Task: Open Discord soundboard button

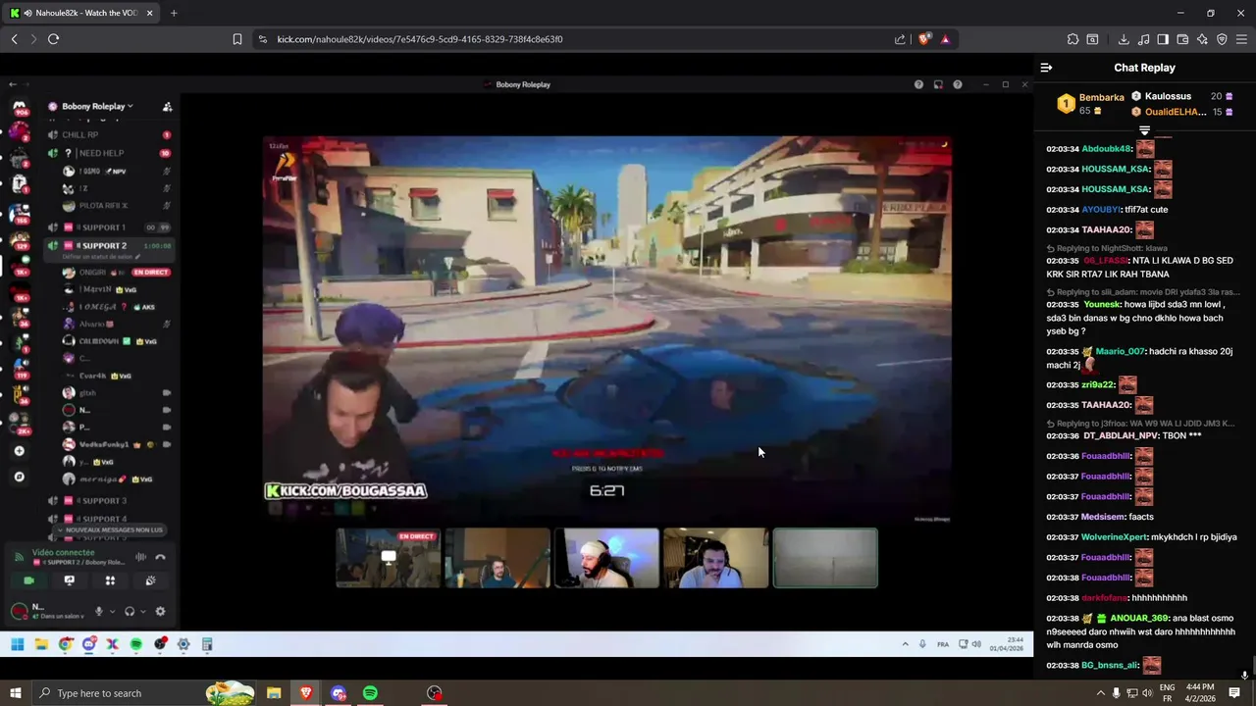Action: click(x=150, y=580)
